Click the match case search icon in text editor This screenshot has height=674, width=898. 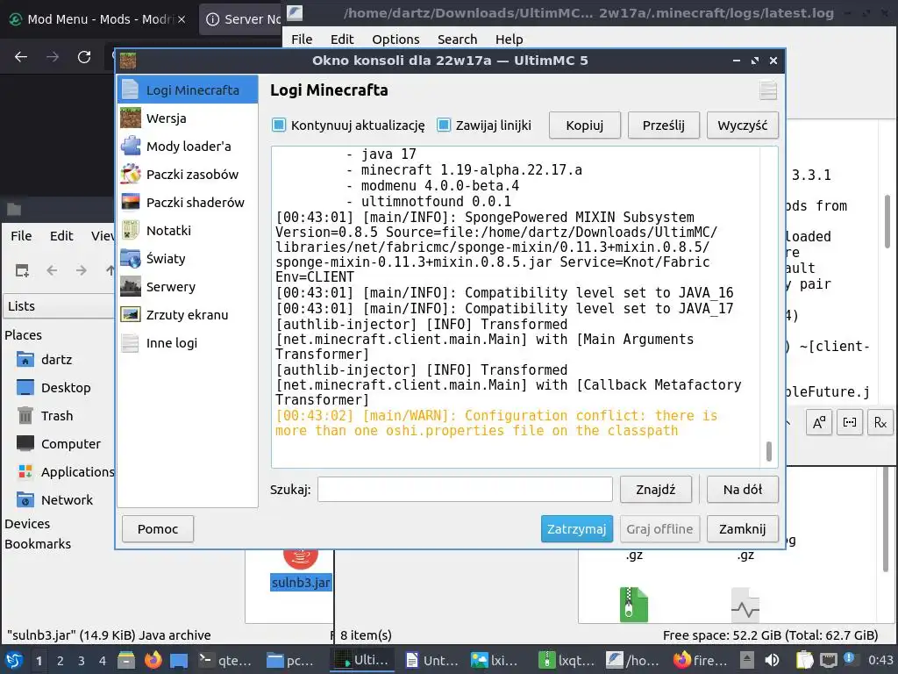pos(819,422)
